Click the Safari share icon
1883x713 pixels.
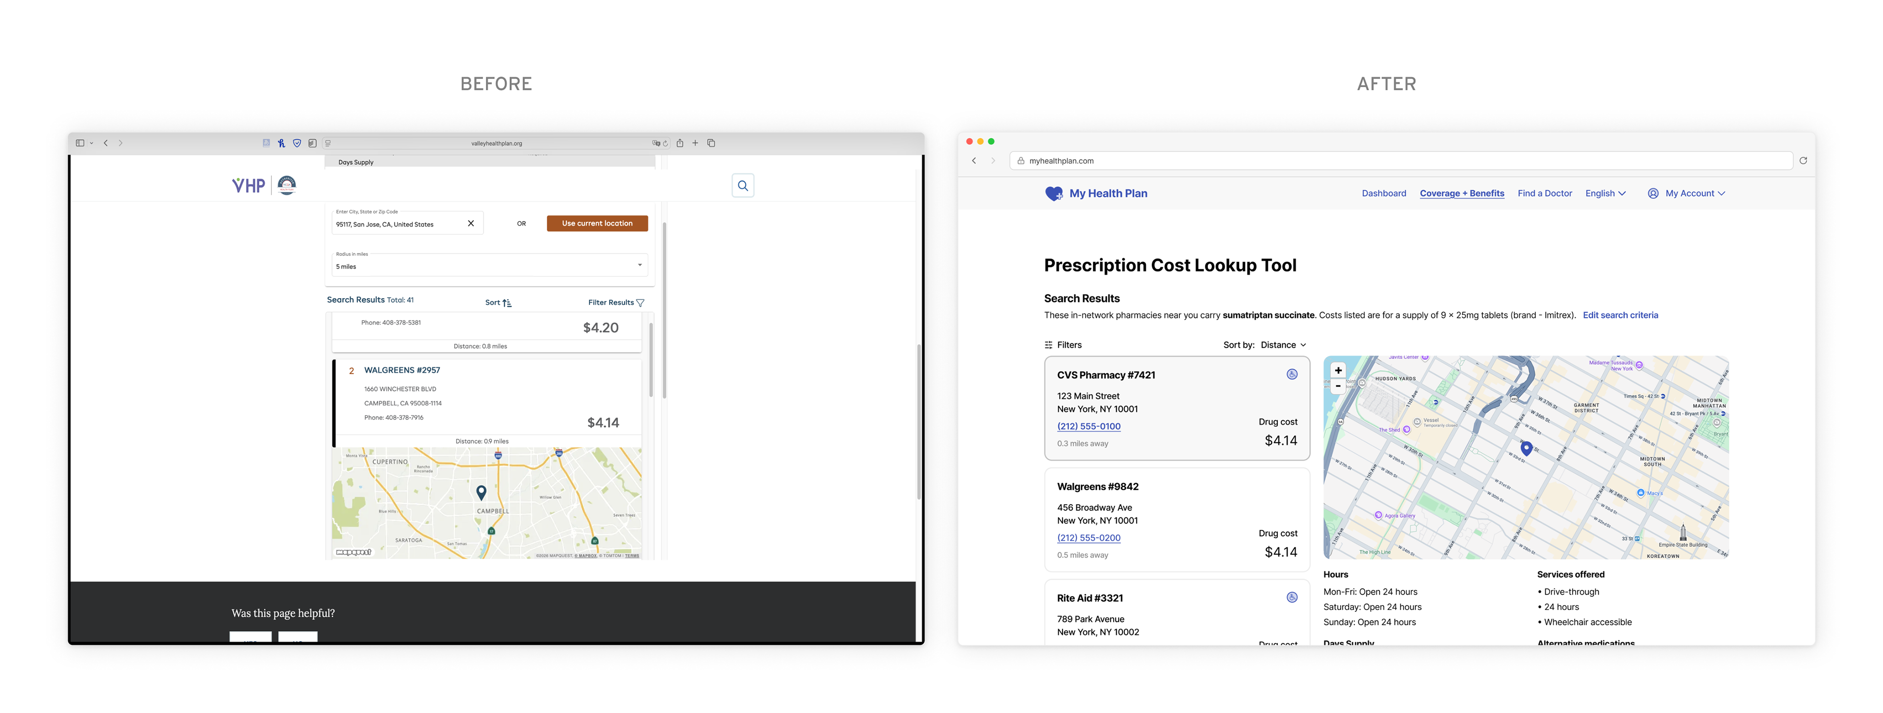(x=680, y=143)
